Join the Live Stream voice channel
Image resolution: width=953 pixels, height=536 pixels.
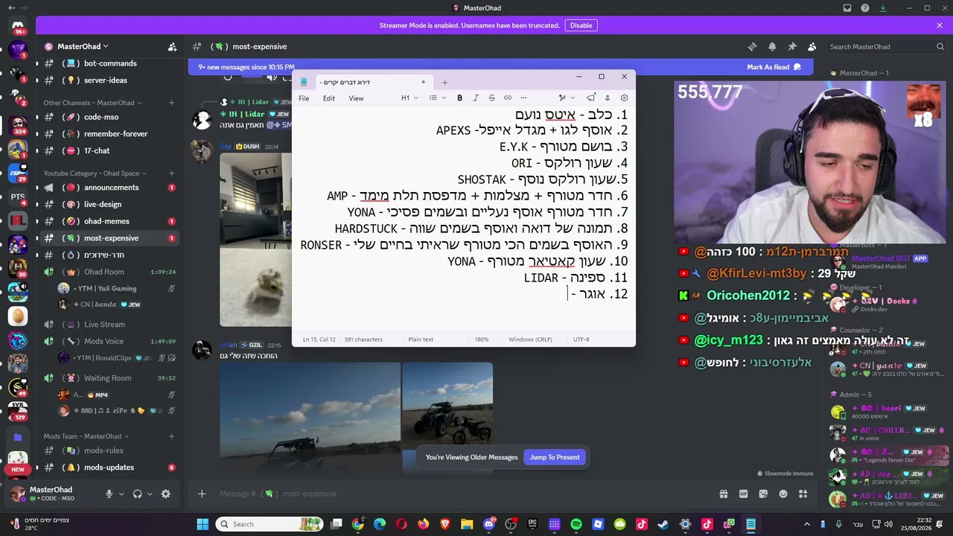coord(109,325)
